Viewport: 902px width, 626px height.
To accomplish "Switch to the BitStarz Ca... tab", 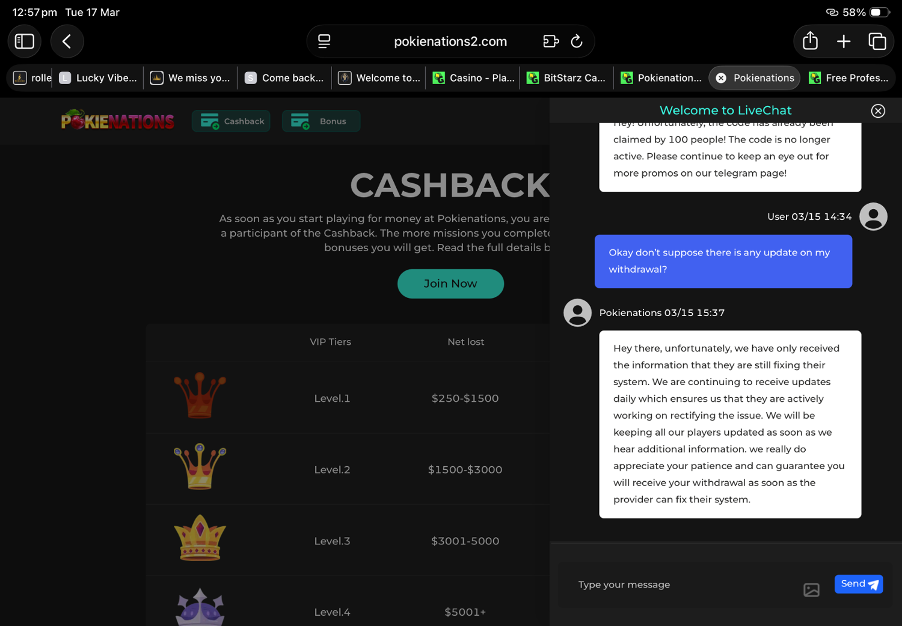I will 566,78.
